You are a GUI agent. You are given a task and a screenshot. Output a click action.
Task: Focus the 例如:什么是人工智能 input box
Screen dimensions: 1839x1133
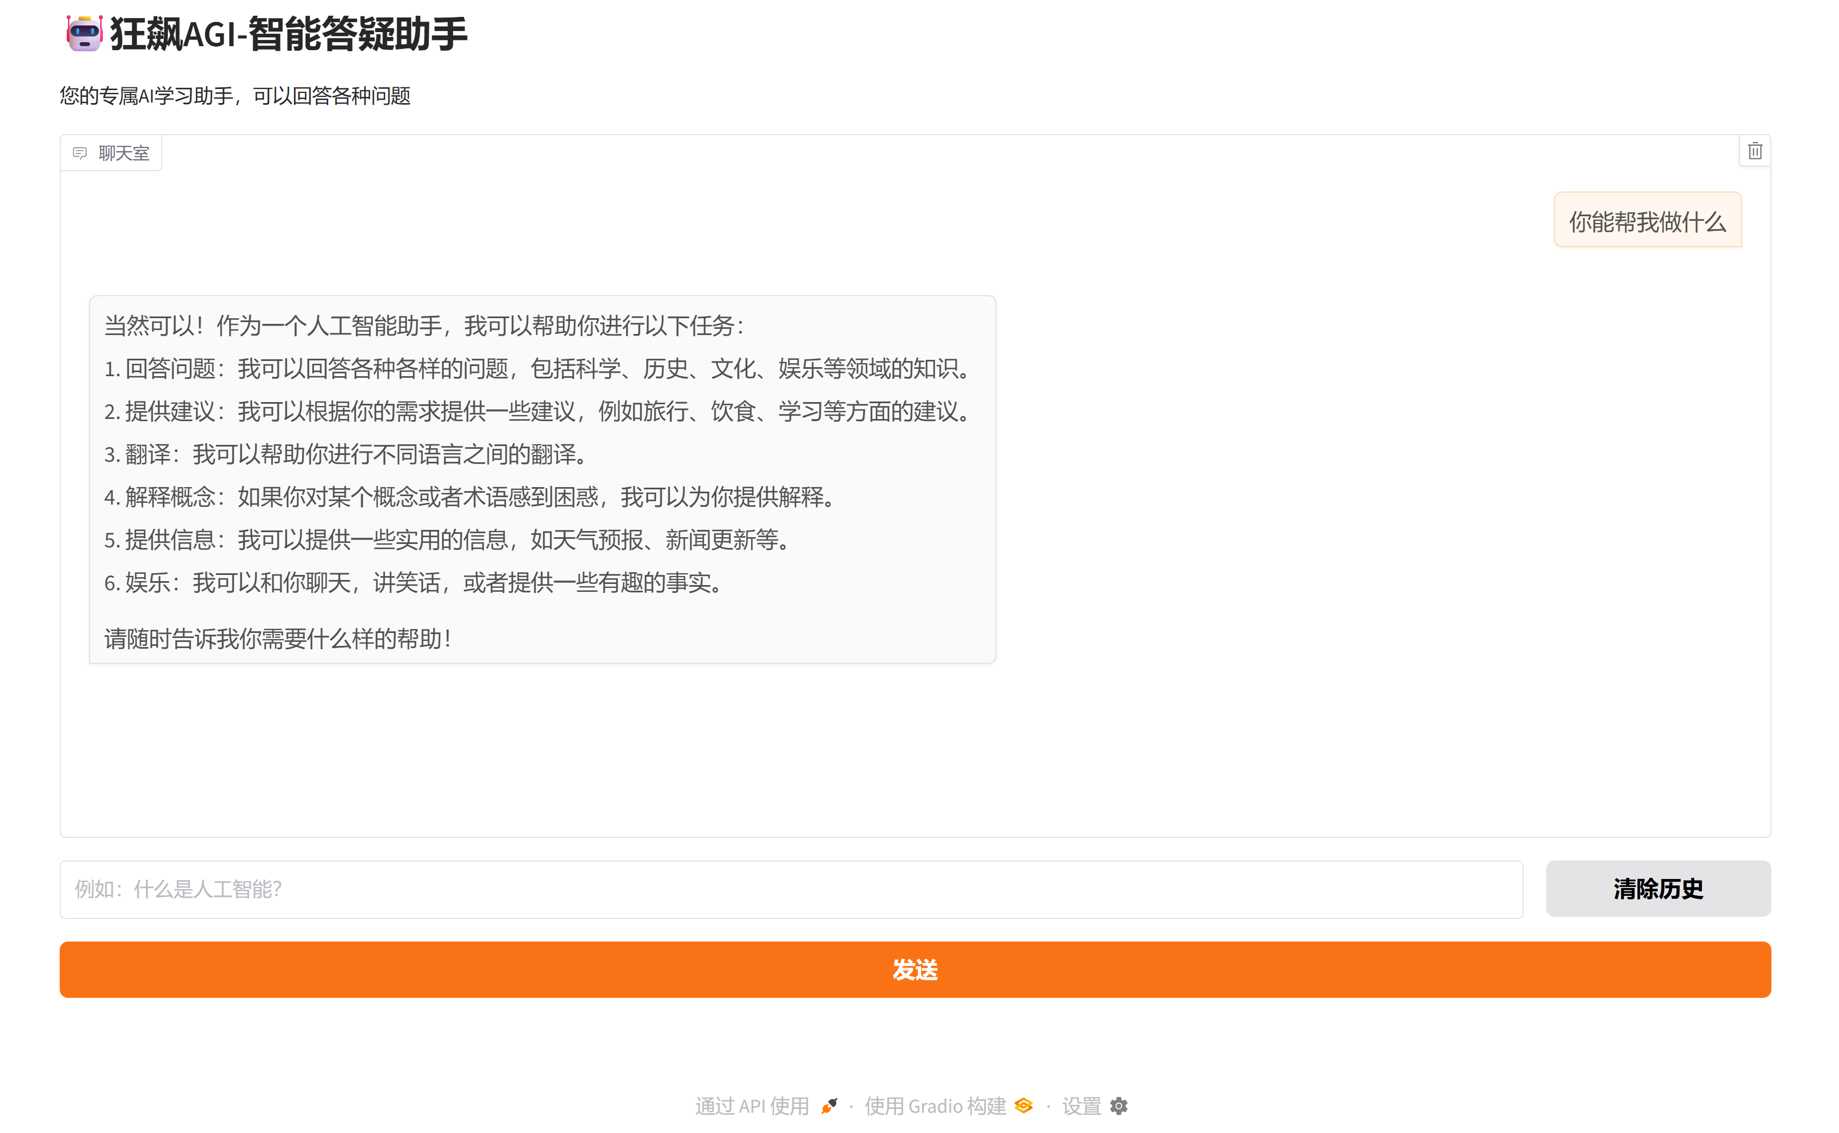click(x=791, y=890)
